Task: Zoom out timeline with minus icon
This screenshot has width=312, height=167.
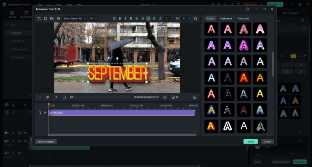Action: point(173,97)
